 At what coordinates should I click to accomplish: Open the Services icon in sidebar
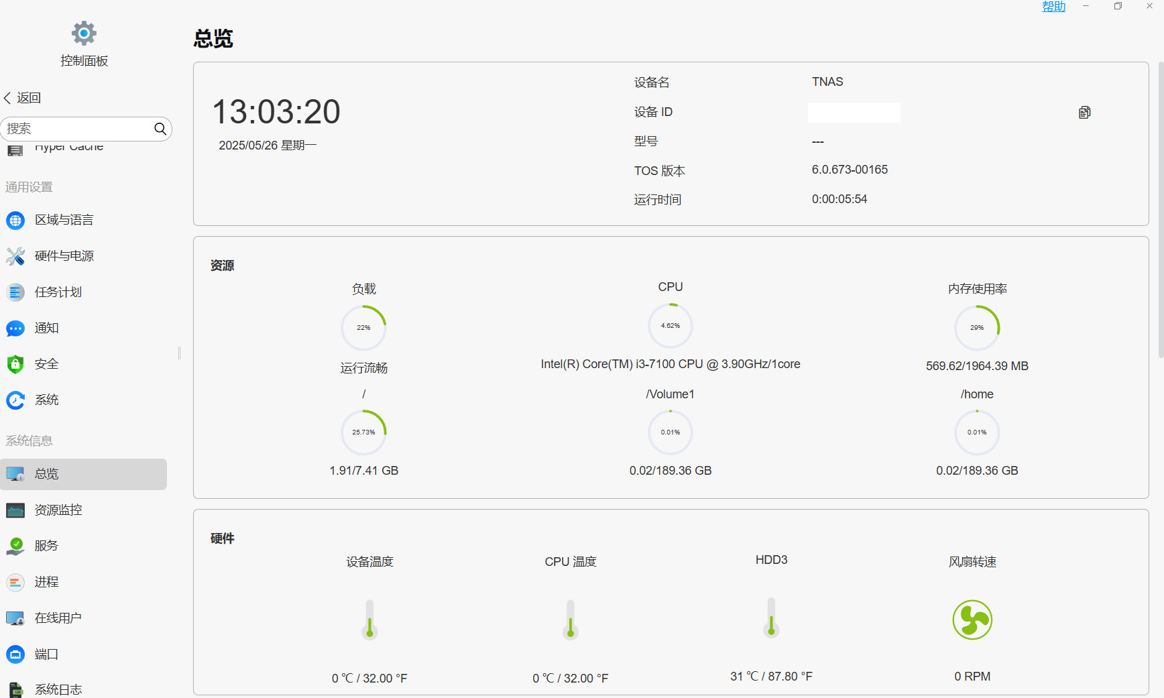15,546
